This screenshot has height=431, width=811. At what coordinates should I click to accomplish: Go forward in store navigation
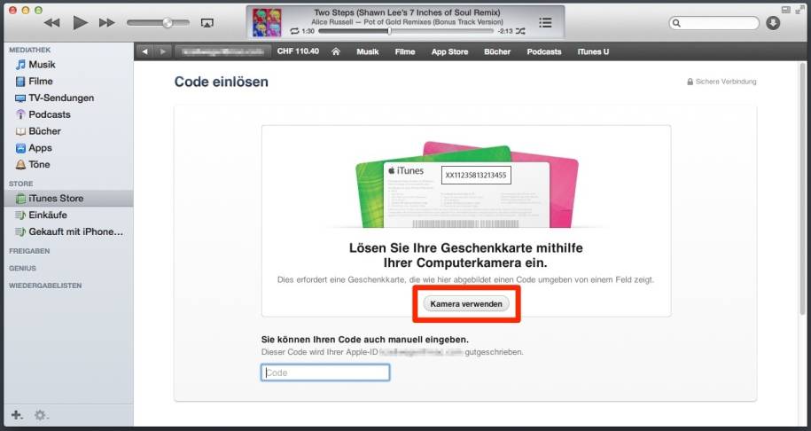click(x=162, y=51)
